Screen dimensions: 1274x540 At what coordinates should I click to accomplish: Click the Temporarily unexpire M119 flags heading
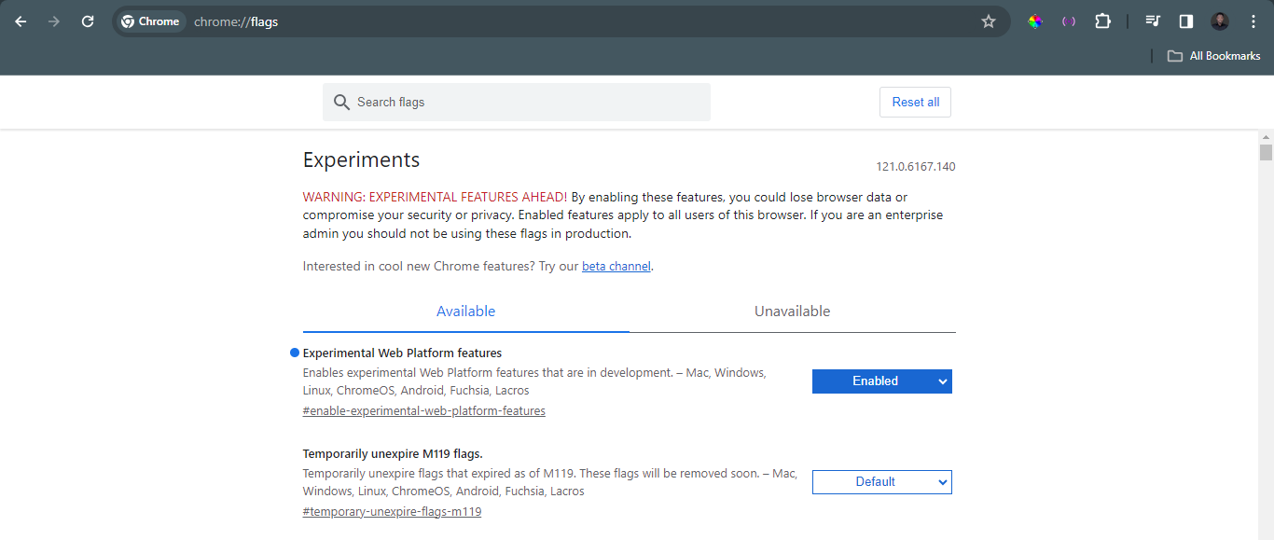(393, 454)
